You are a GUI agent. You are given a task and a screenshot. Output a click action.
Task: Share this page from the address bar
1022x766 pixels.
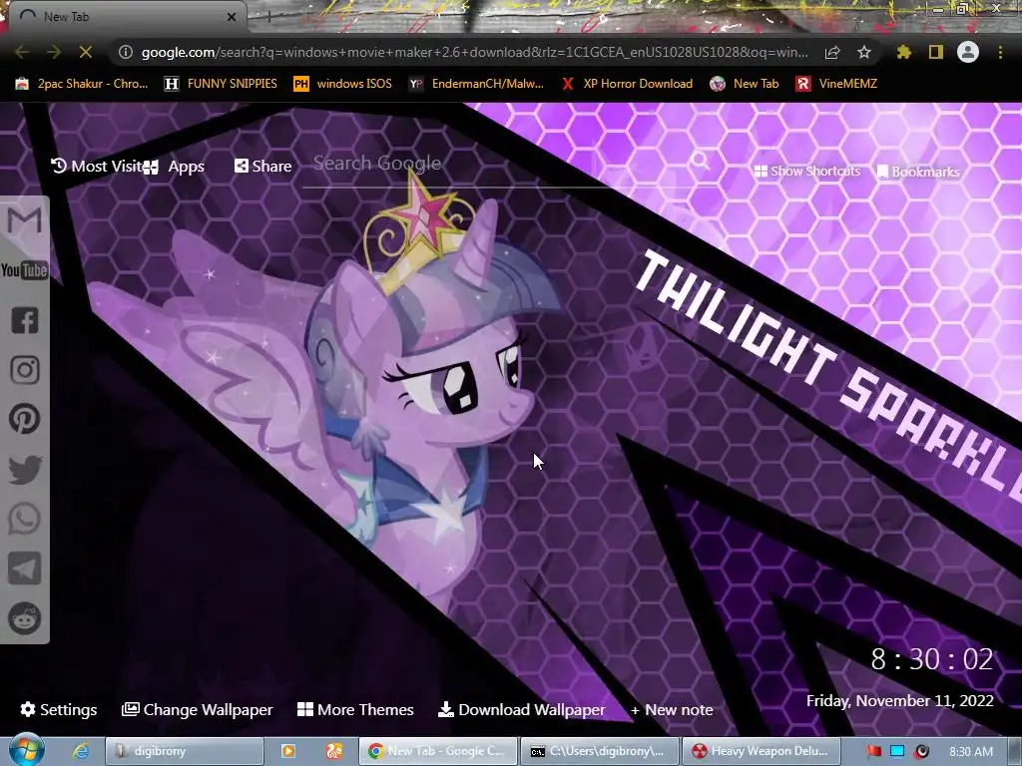point(832,52)
